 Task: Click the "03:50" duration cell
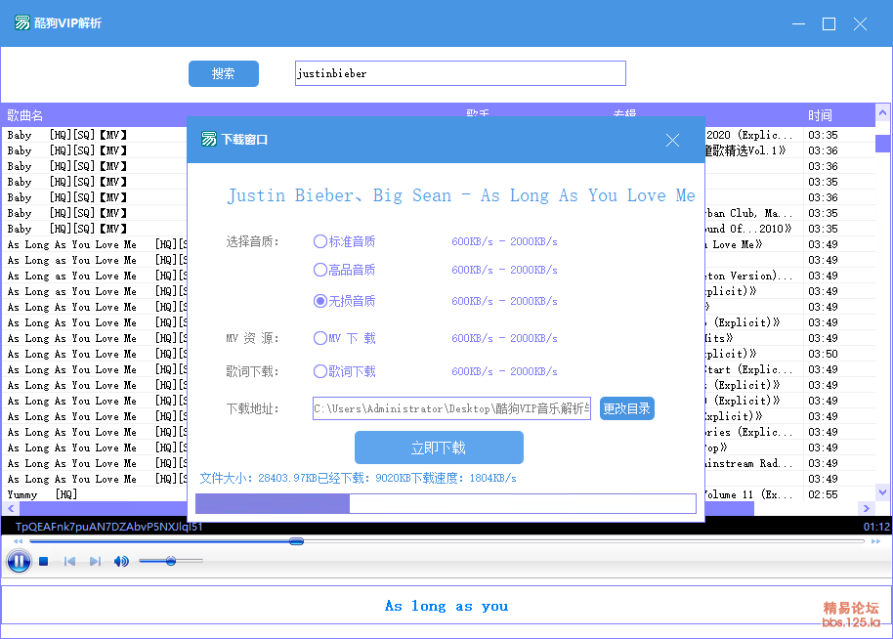(x=823, y=354)
